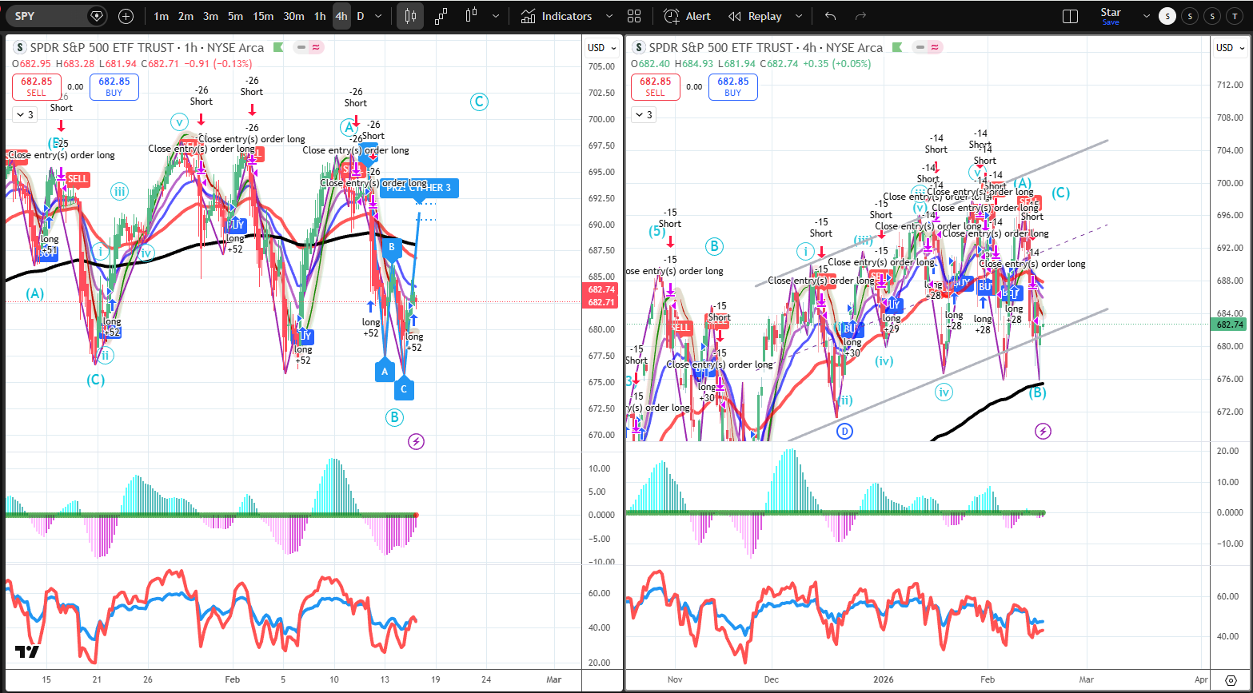Click the BUY 682.85 button on 1h chart
Image resolution: width=1253 pixels, height=693 pixels.
[114, 87]
